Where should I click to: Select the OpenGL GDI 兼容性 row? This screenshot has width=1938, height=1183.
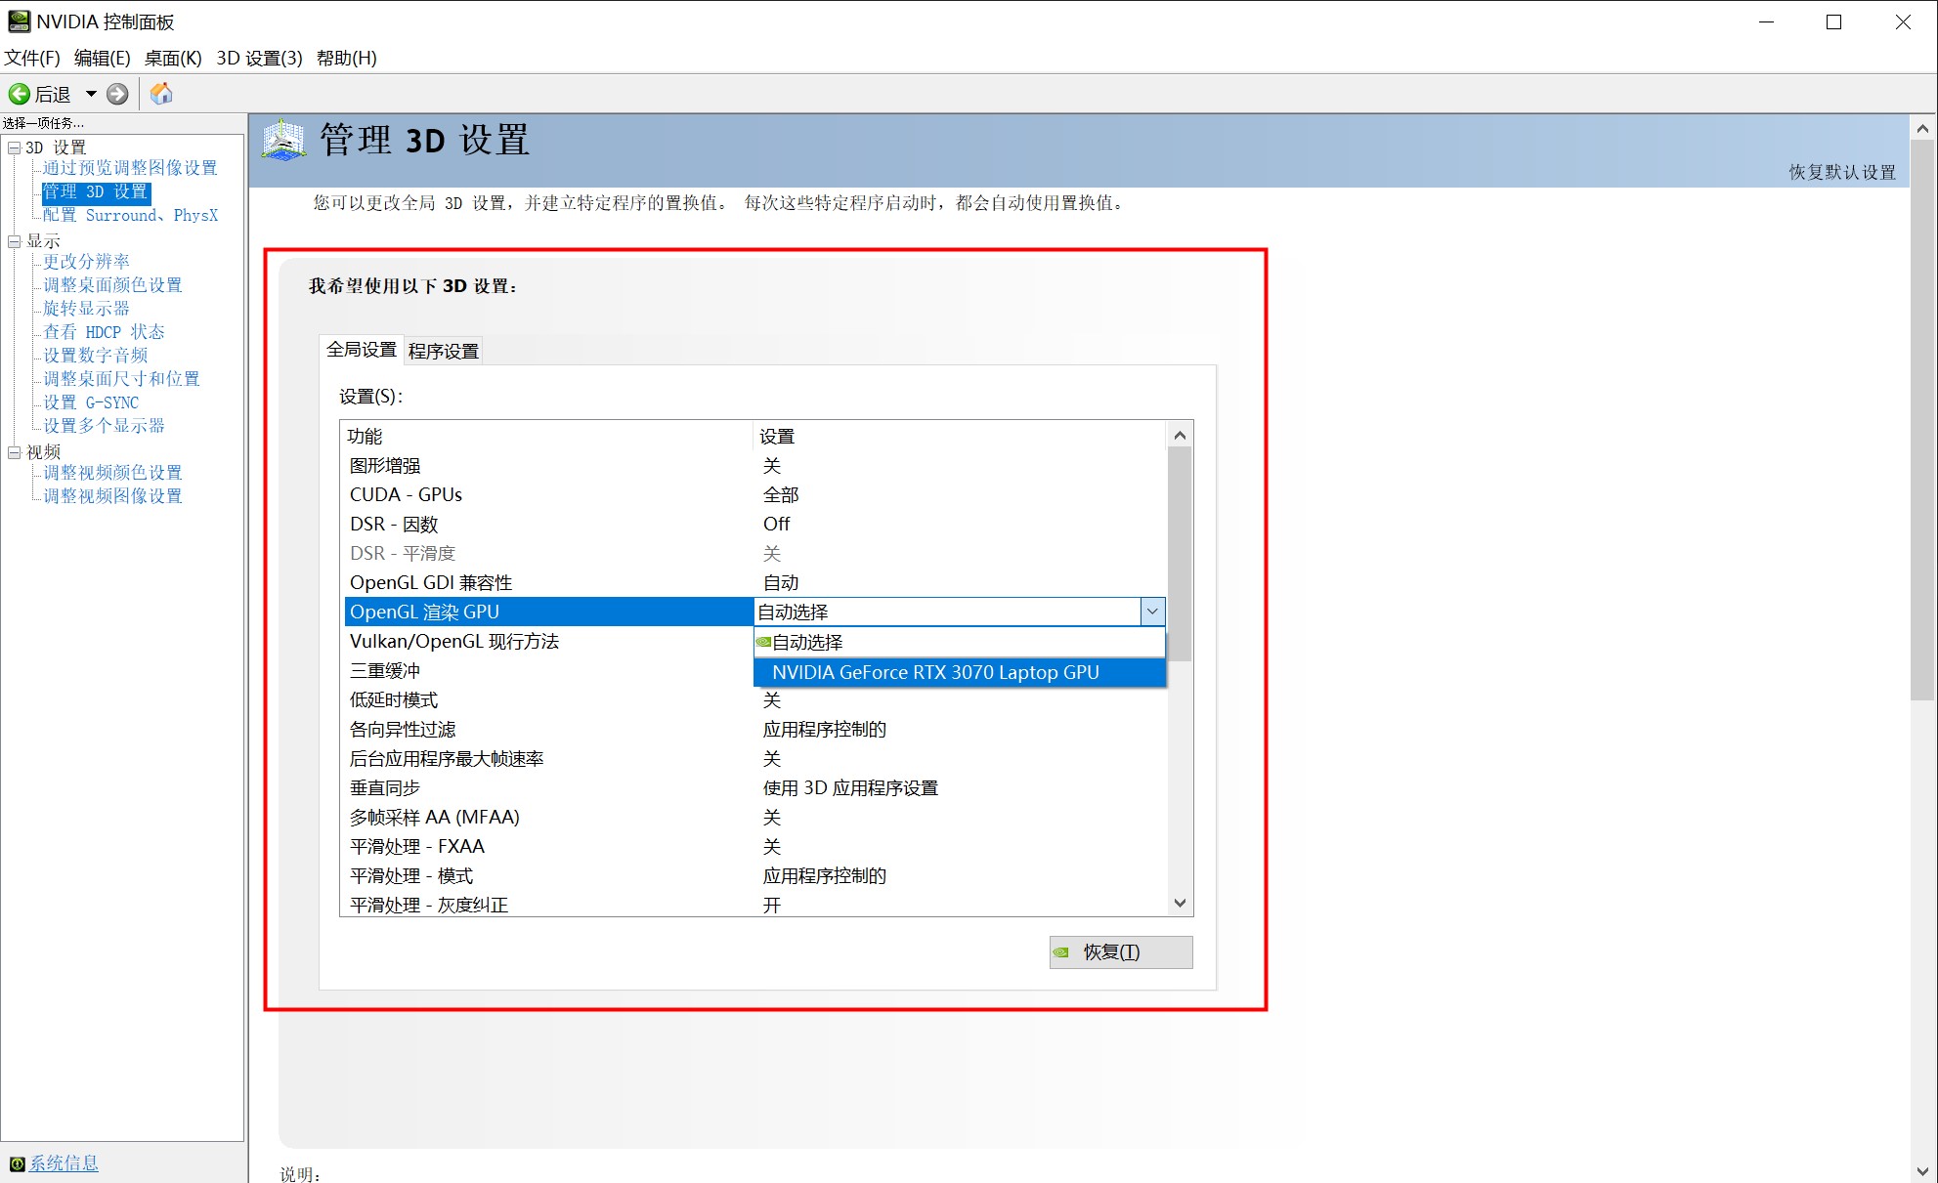pos(754,583)
